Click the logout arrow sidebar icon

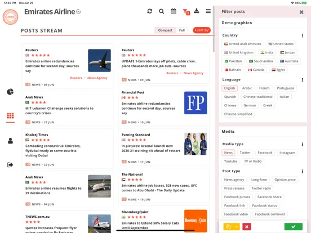point(10,165)
